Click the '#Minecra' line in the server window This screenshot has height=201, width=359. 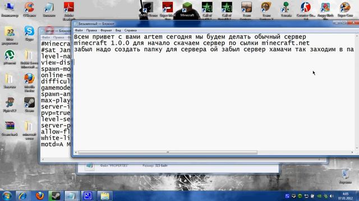coord(56,44)
